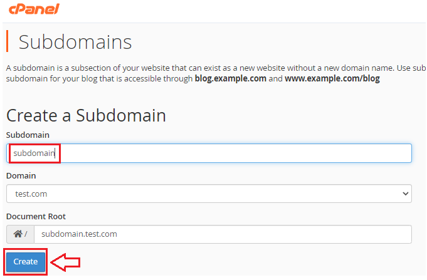
Task: Click the cPanel logo
Action: (33, 10)
